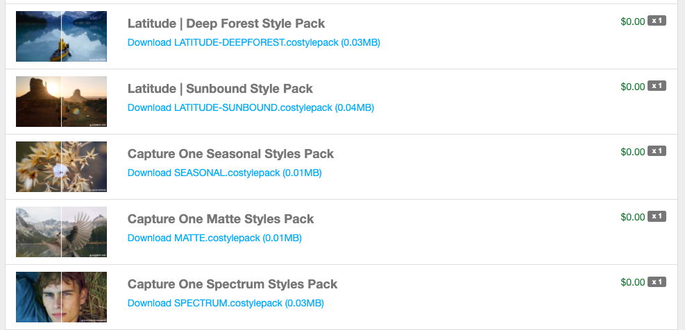Click the Capture One Seasonal Styles Pack title
Screen dimensions: 685x330
click(230, 154)
